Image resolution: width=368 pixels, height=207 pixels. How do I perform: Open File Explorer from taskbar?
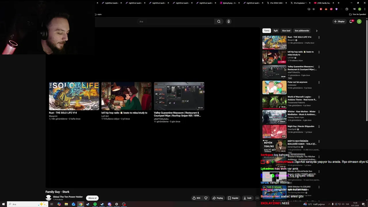point(66,204)
